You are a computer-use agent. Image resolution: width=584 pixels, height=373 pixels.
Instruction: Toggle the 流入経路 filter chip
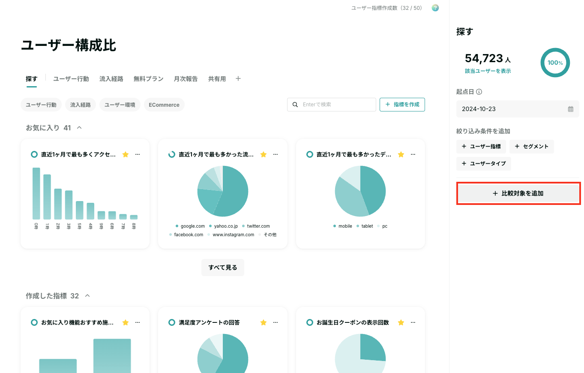click(81, 105)
